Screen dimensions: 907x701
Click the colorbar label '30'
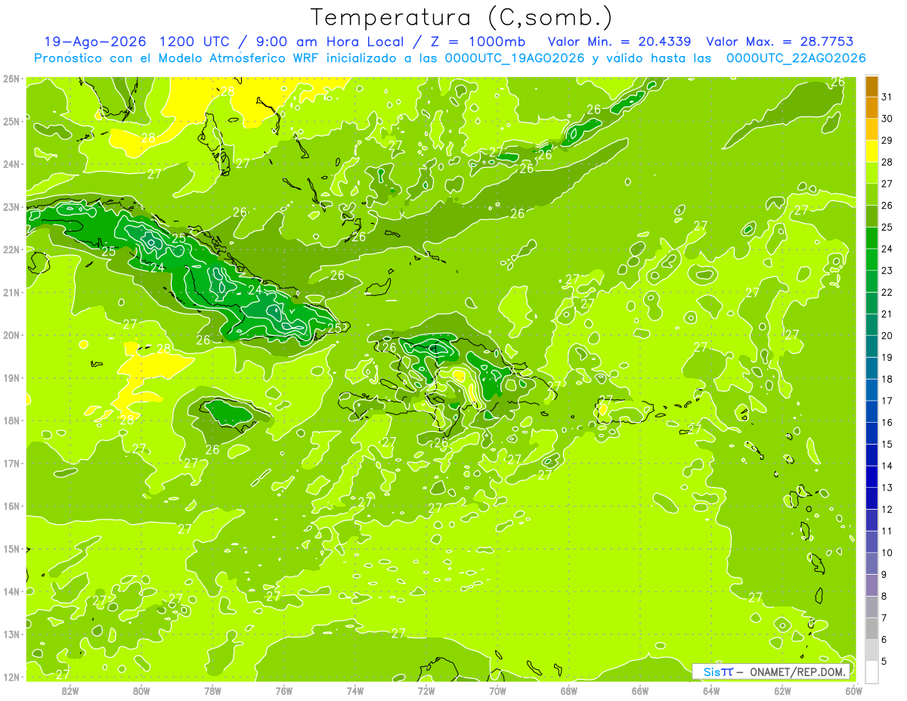tap(887, 119)
